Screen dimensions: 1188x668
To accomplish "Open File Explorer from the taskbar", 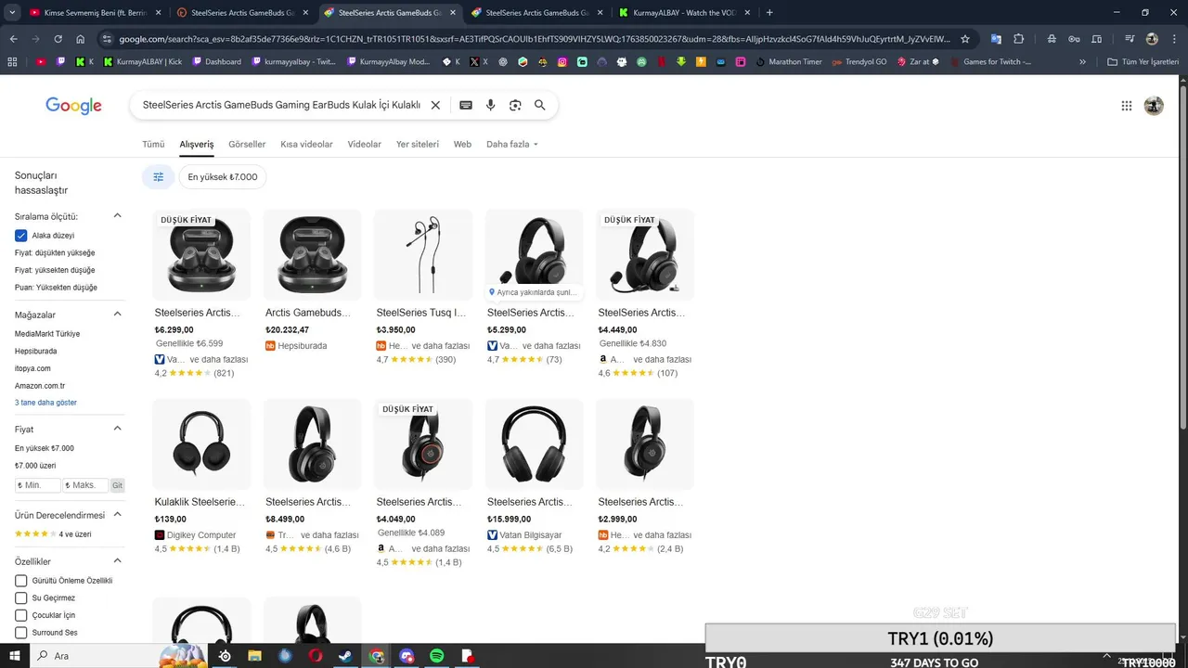I will [x=254, y=656].
